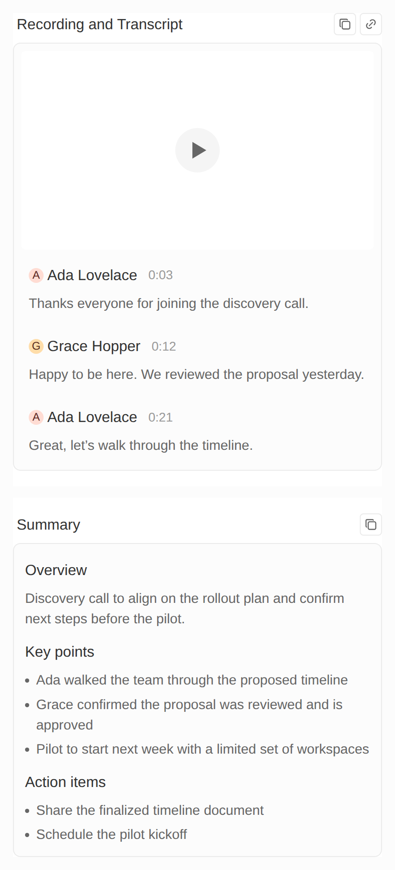Copy the transcript with the copy icon
Image resolution: width=395 pixels, height=870 pixels.
tap(345, 24)
